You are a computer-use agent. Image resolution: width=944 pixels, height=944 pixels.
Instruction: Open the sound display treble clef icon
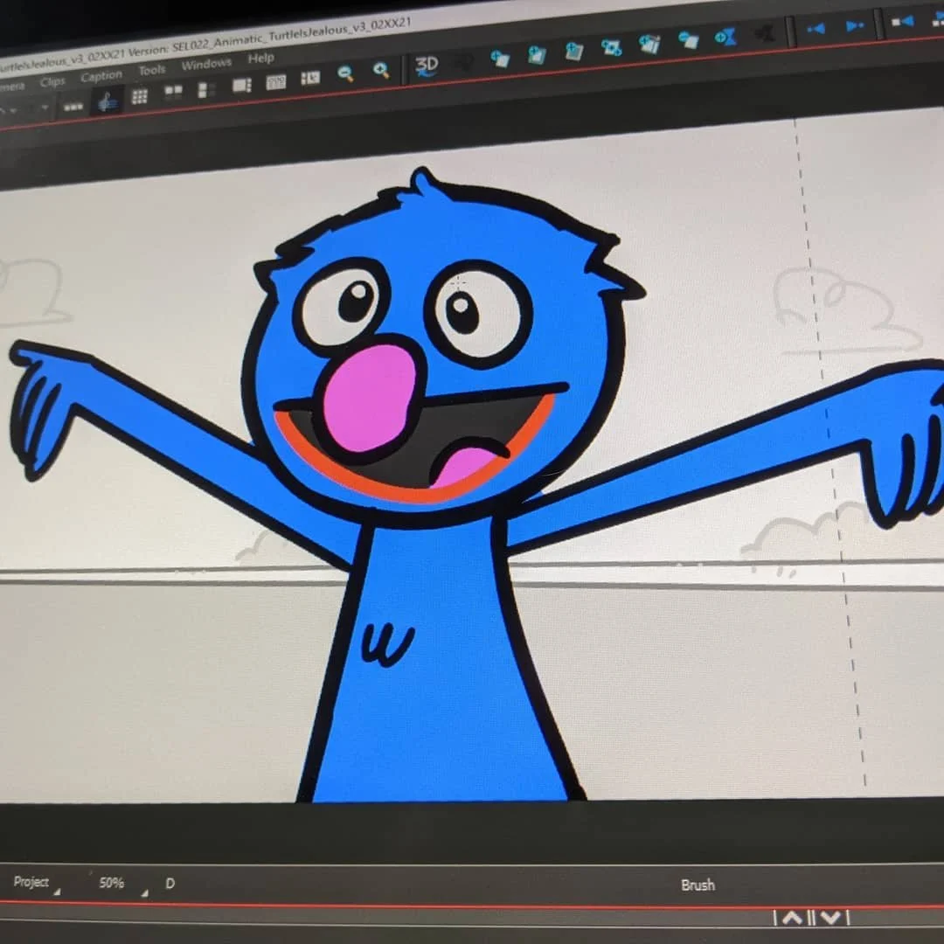pos(107,101)
